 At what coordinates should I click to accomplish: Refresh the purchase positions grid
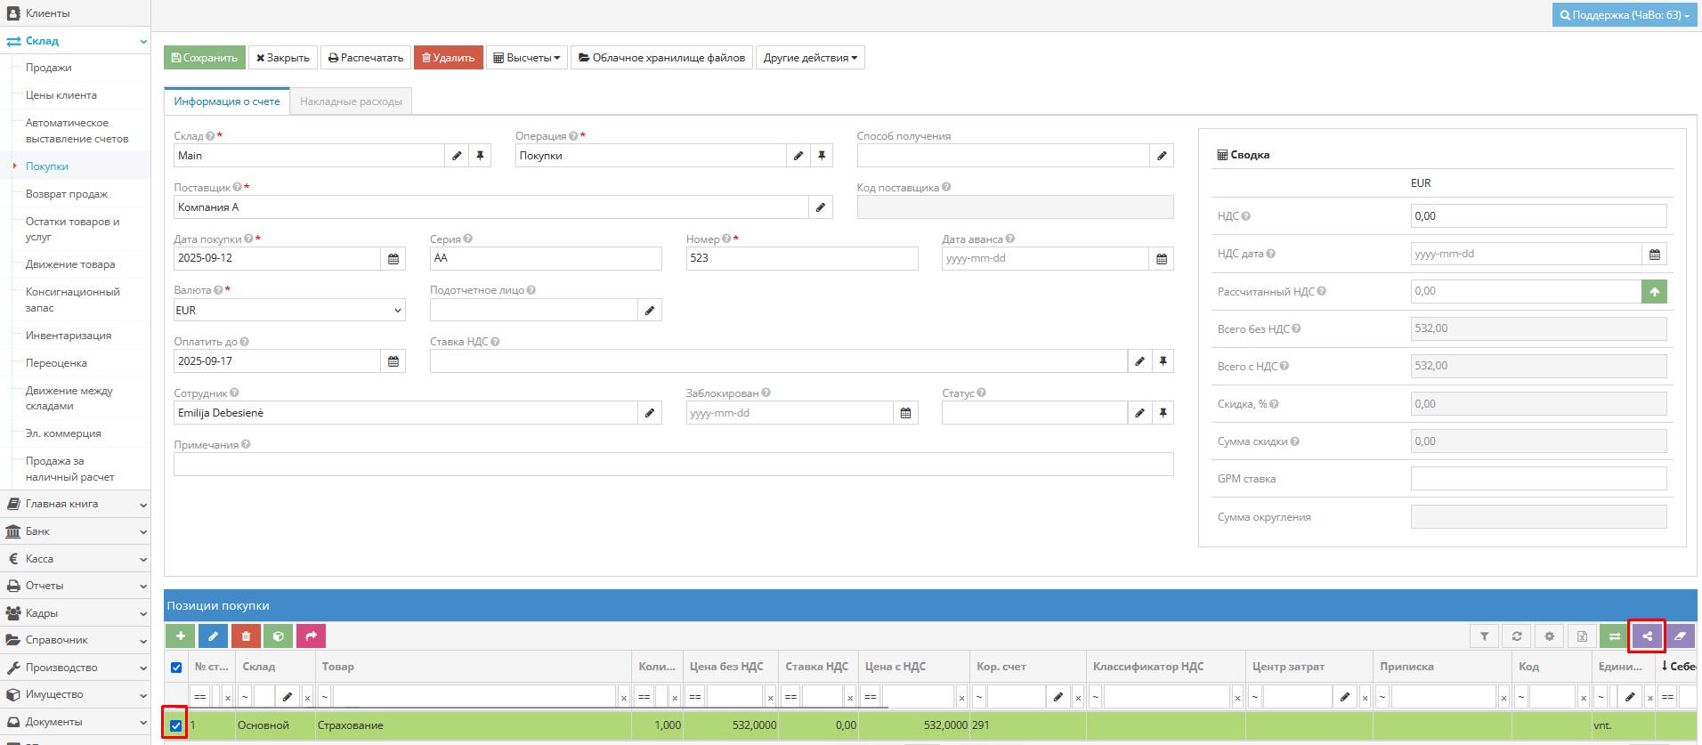pyautogui.click(x=1517, y=636)
